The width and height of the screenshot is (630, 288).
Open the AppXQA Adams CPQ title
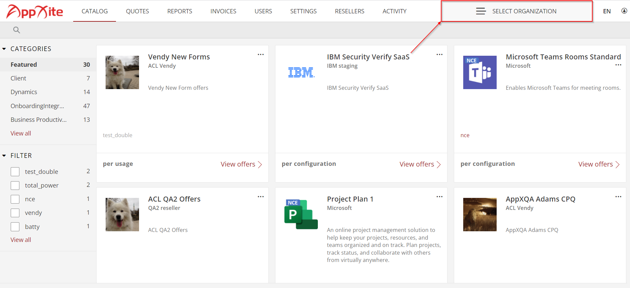click(540, 199)
